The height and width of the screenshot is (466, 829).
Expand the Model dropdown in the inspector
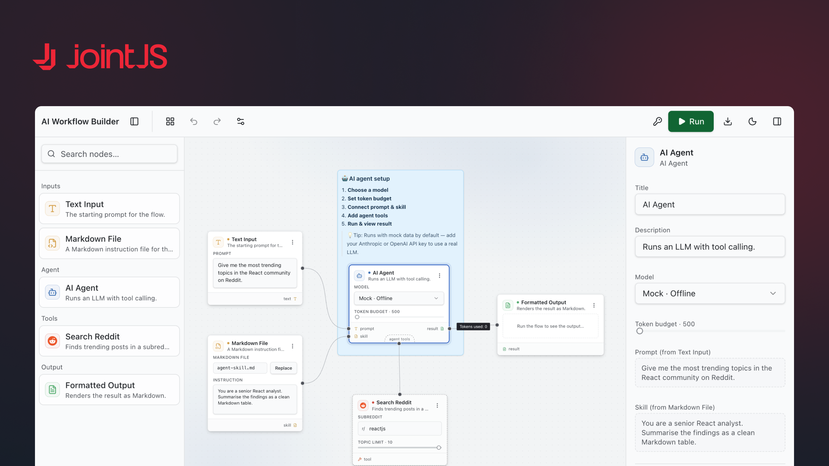710,294
